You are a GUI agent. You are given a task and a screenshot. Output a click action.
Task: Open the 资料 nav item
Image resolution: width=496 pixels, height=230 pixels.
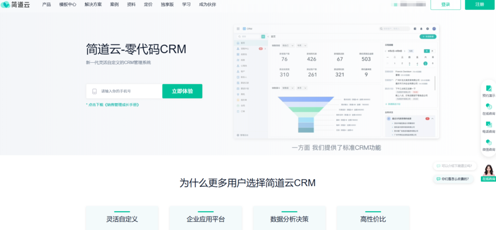131,4
